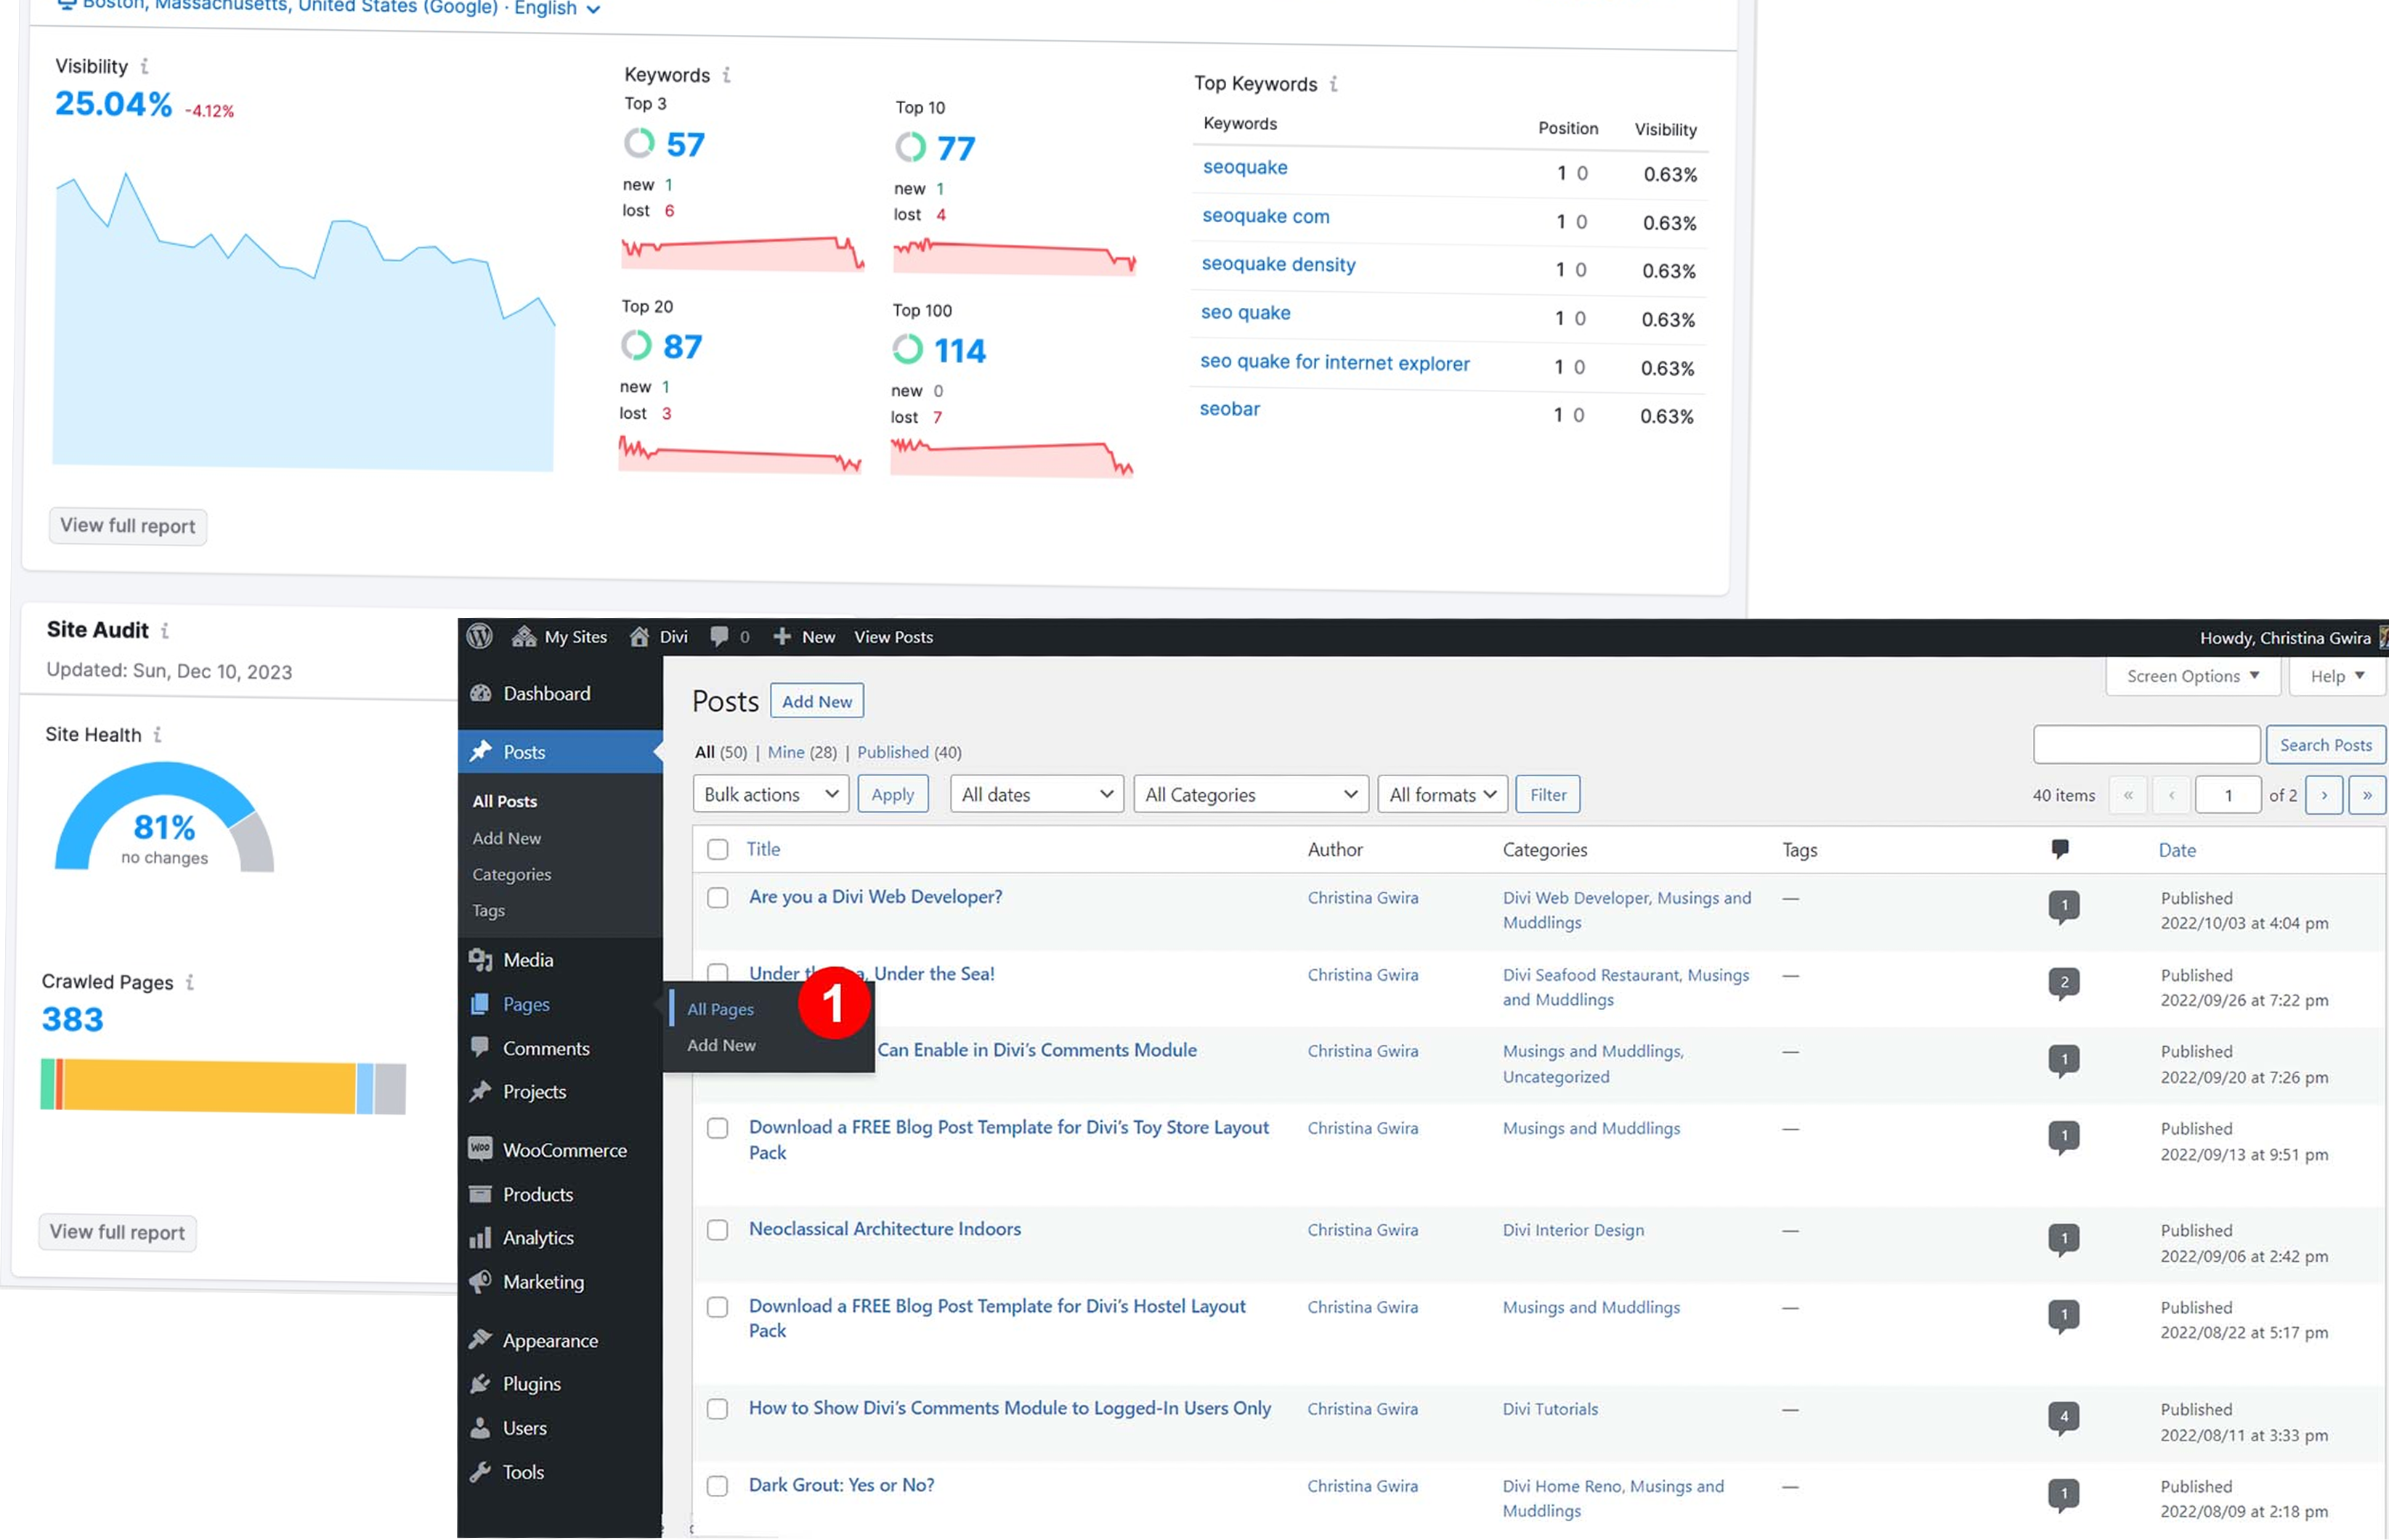The width and height of the screenshot is (2389, 1540).
Task: Click the Appearance paintbrush icon
Action: [x=480, y=1339]
